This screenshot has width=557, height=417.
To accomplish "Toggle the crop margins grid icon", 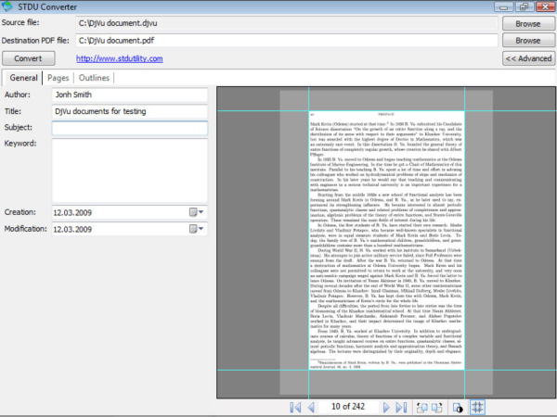I will [477, 407].
